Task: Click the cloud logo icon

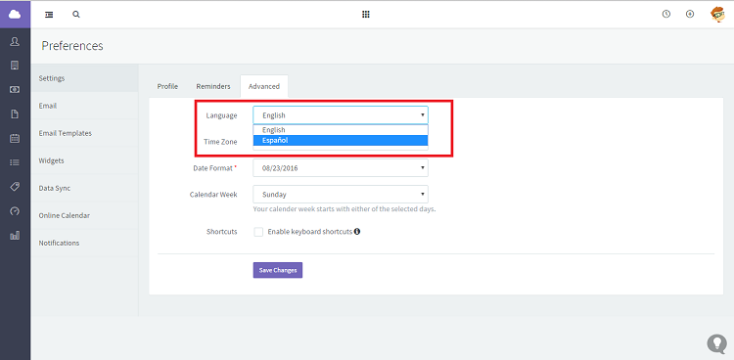Action: point(15,15)
